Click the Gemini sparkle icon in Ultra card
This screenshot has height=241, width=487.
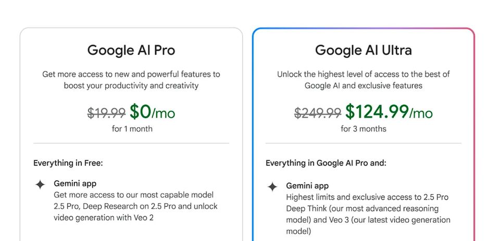(x=272, y=186)
